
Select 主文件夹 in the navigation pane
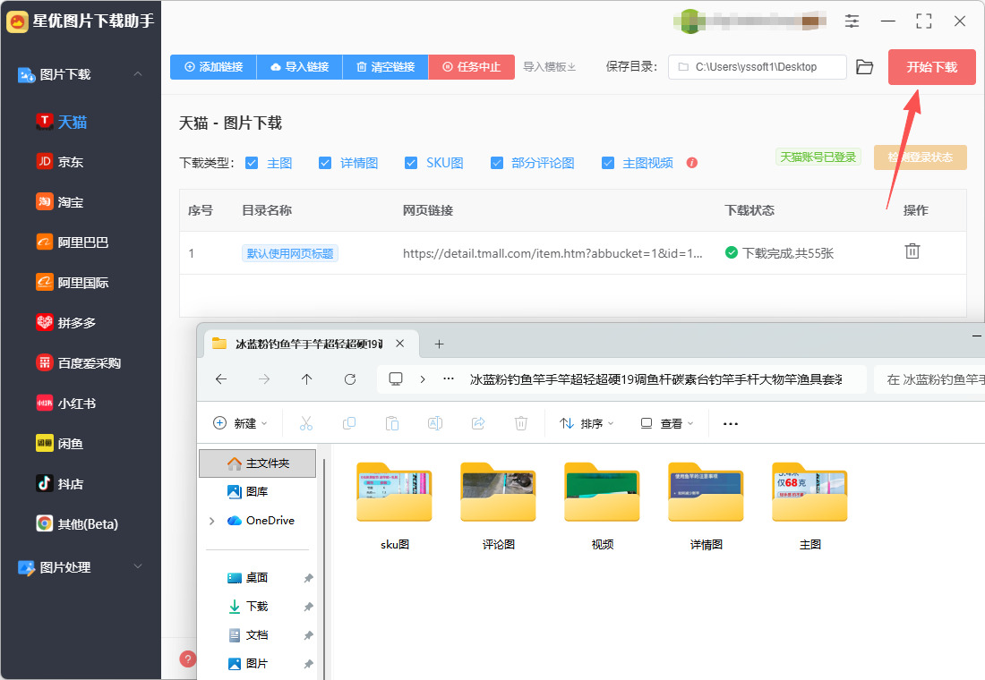[258, 463]
